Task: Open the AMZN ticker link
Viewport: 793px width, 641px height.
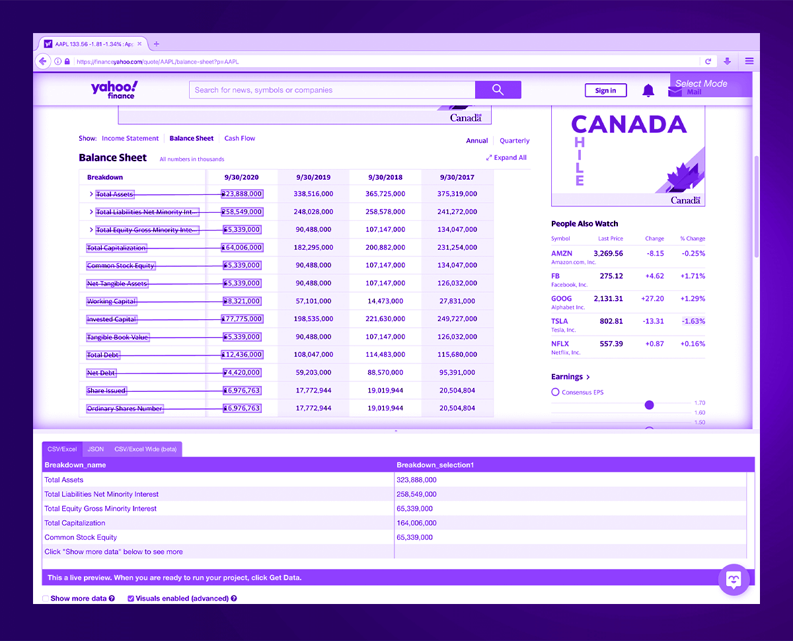Action: 562,253
